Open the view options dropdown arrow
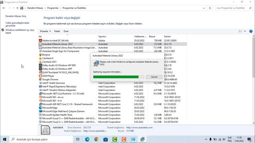Viewport: 255px width, 143px height. click(245, 31)
